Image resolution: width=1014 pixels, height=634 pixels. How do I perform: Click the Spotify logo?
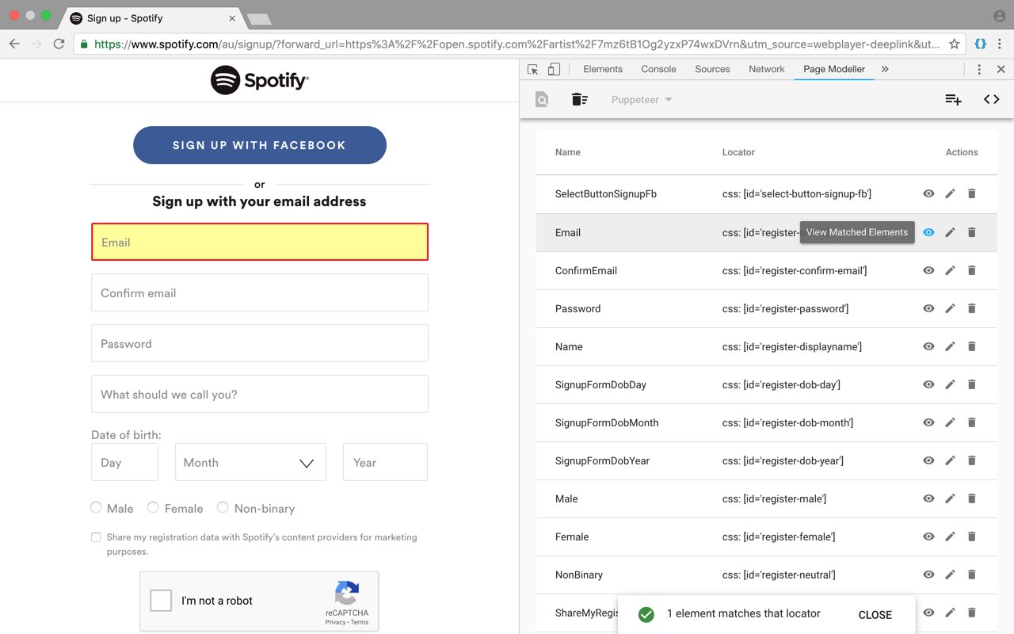[x=260, y=80]
